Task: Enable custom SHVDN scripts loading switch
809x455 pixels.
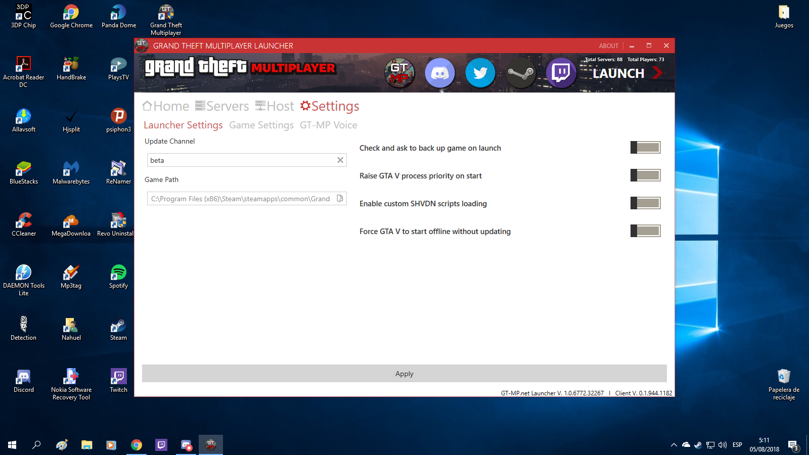Action: coord(646,203)
